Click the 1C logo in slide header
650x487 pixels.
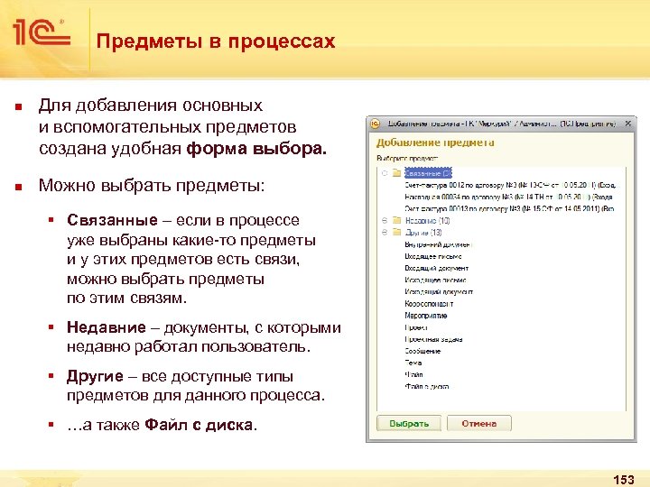coord(42,32)
